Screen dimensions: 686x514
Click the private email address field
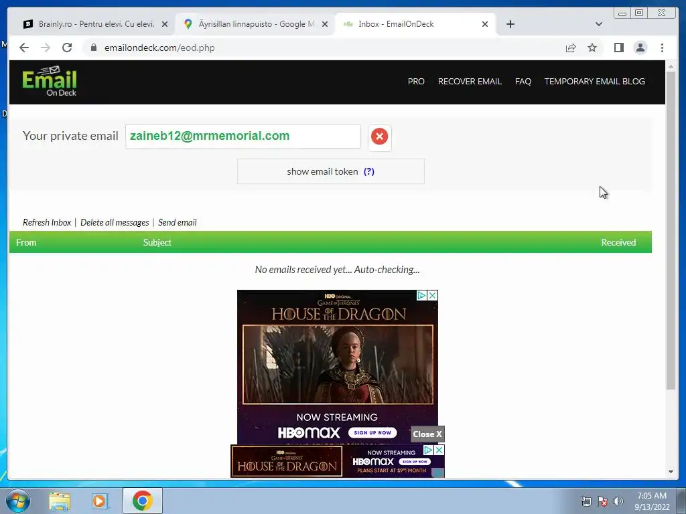(x=243, y=137)
